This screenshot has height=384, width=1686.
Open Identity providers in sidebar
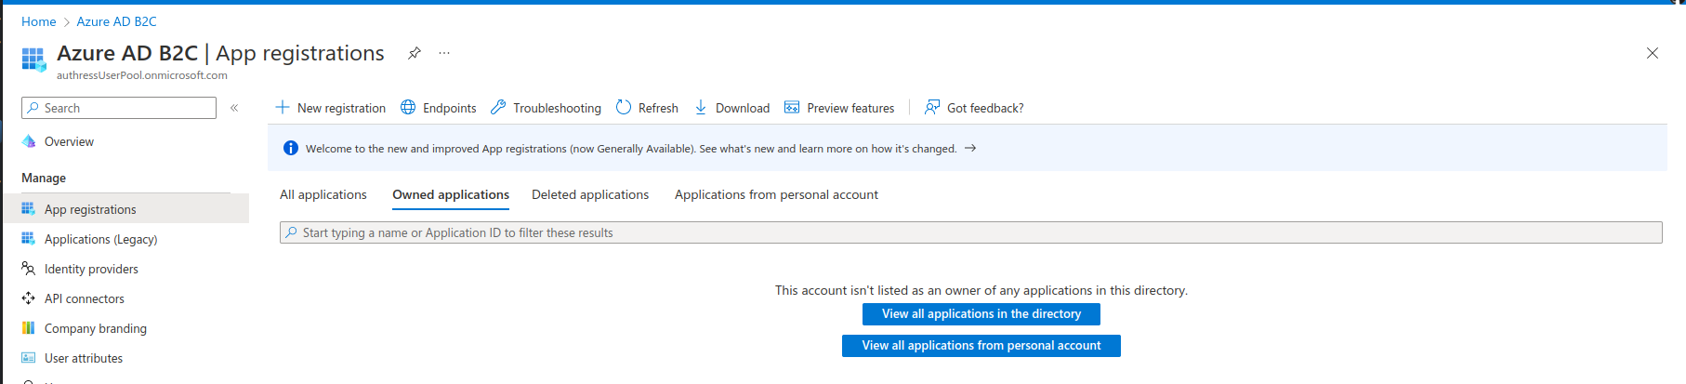[91, 270]
